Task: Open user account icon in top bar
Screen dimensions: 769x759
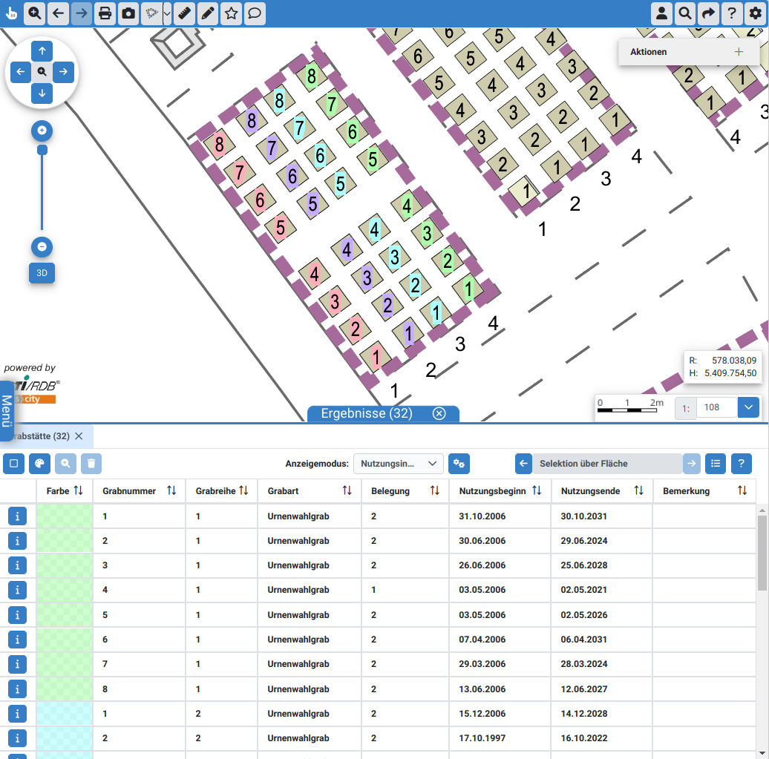Action: pos(661,13)
